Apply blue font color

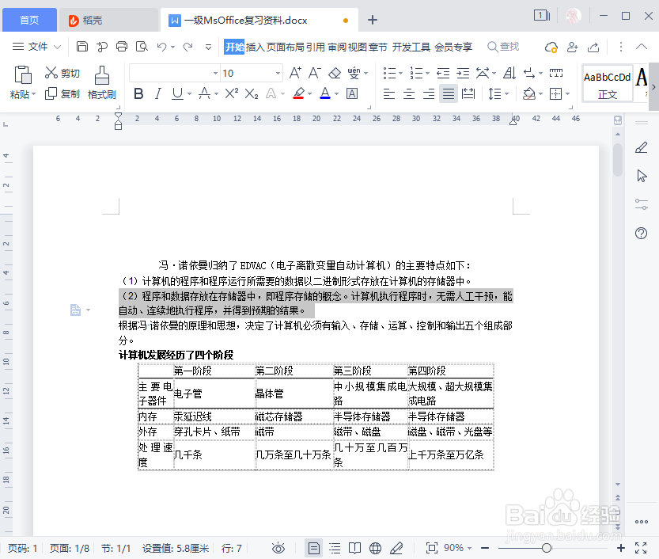coord(325,93)
